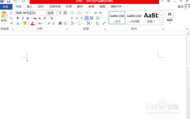The width and height of the screenshot is (190, 119).
Task: Apply distributed alignment
Action: point(92,18)
